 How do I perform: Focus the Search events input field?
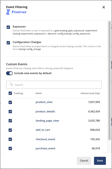coord(54,85)
